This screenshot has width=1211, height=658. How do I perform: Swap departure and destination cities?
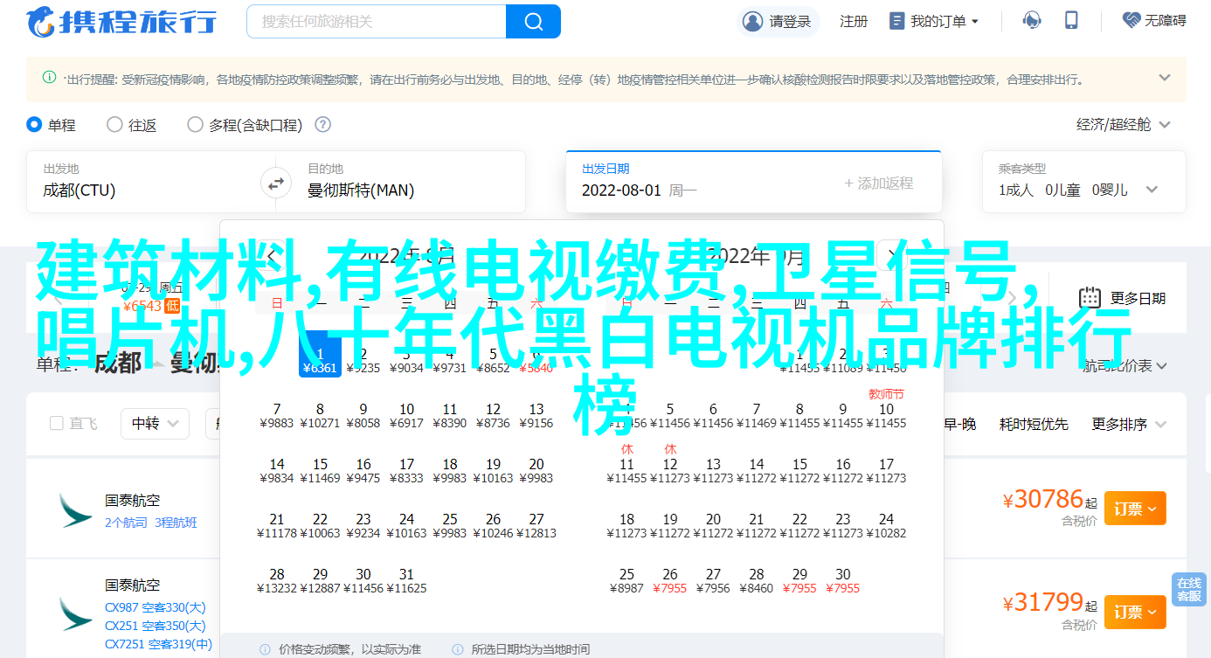(275, 184)
